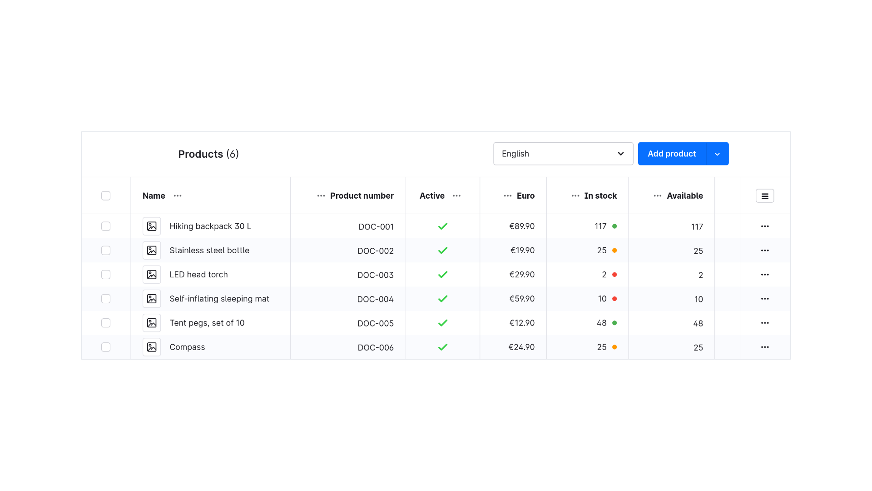Click image placeholder of Stainless steel bottle
The width and height of the screenshot is (872, 491).
pyautogui.click(x=152, y=251)
